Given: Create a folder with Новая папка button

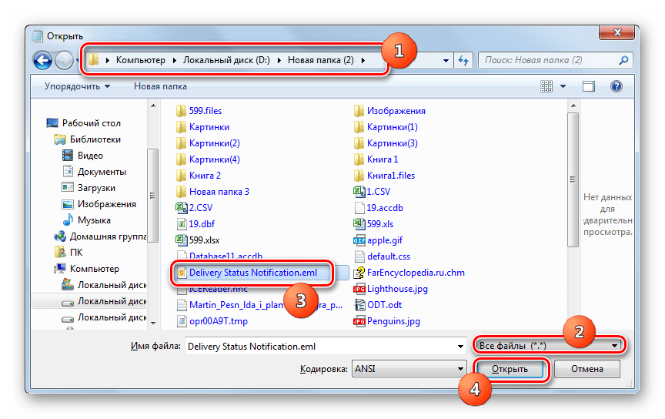Looking at the screenshot, I should coord(160,86).
